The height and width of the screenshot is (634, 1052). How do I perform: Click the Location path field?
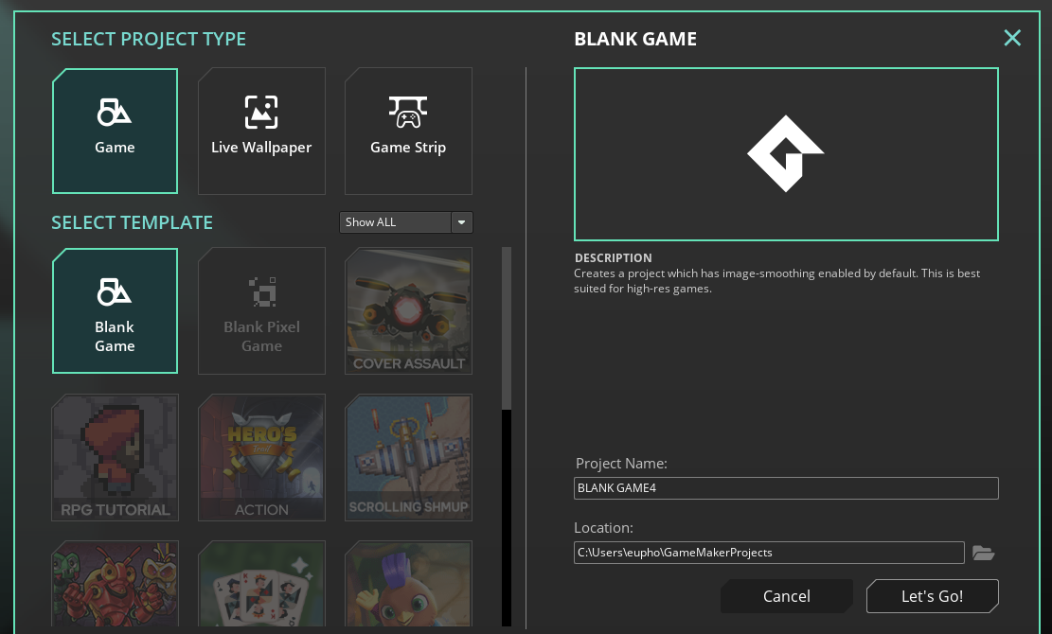pyautogui.click(x=769, y=553)
